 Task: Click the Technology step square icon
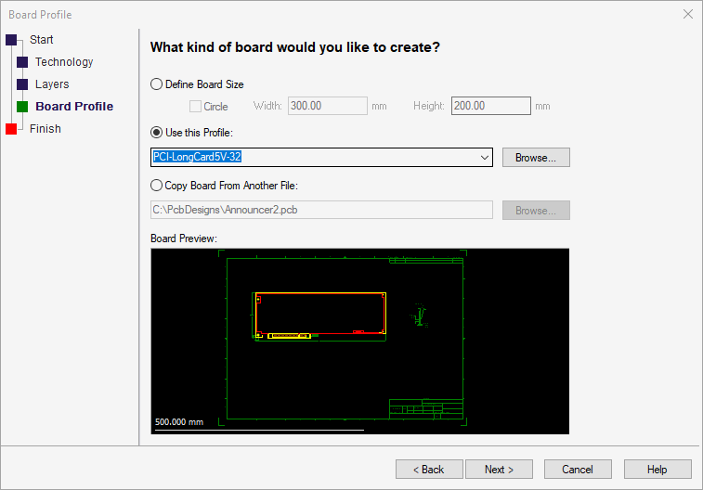point(22,62)
